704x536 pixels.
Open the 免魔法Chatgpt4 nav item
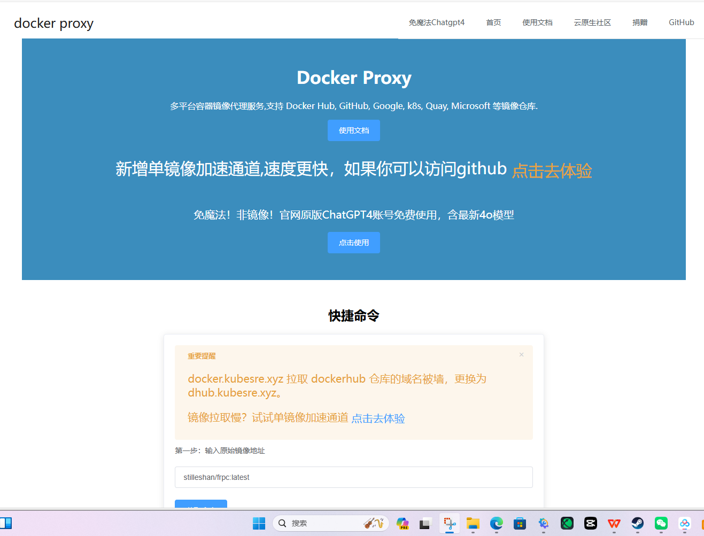tap(437, 22)
